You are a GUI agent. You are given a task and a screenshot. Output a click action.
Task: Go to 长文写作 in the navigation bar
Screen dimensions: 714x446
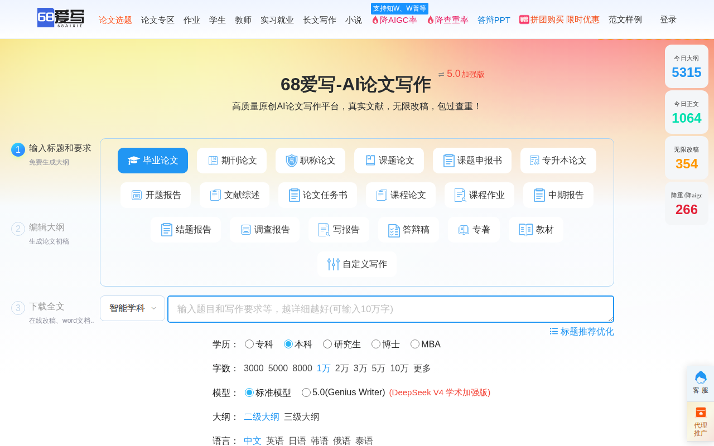[x=320, y=20]
